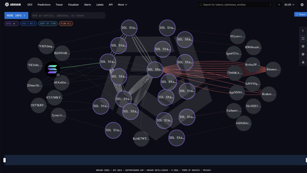Open the API page
Viewport: 307px width, 173px height.
coord(111,5)
